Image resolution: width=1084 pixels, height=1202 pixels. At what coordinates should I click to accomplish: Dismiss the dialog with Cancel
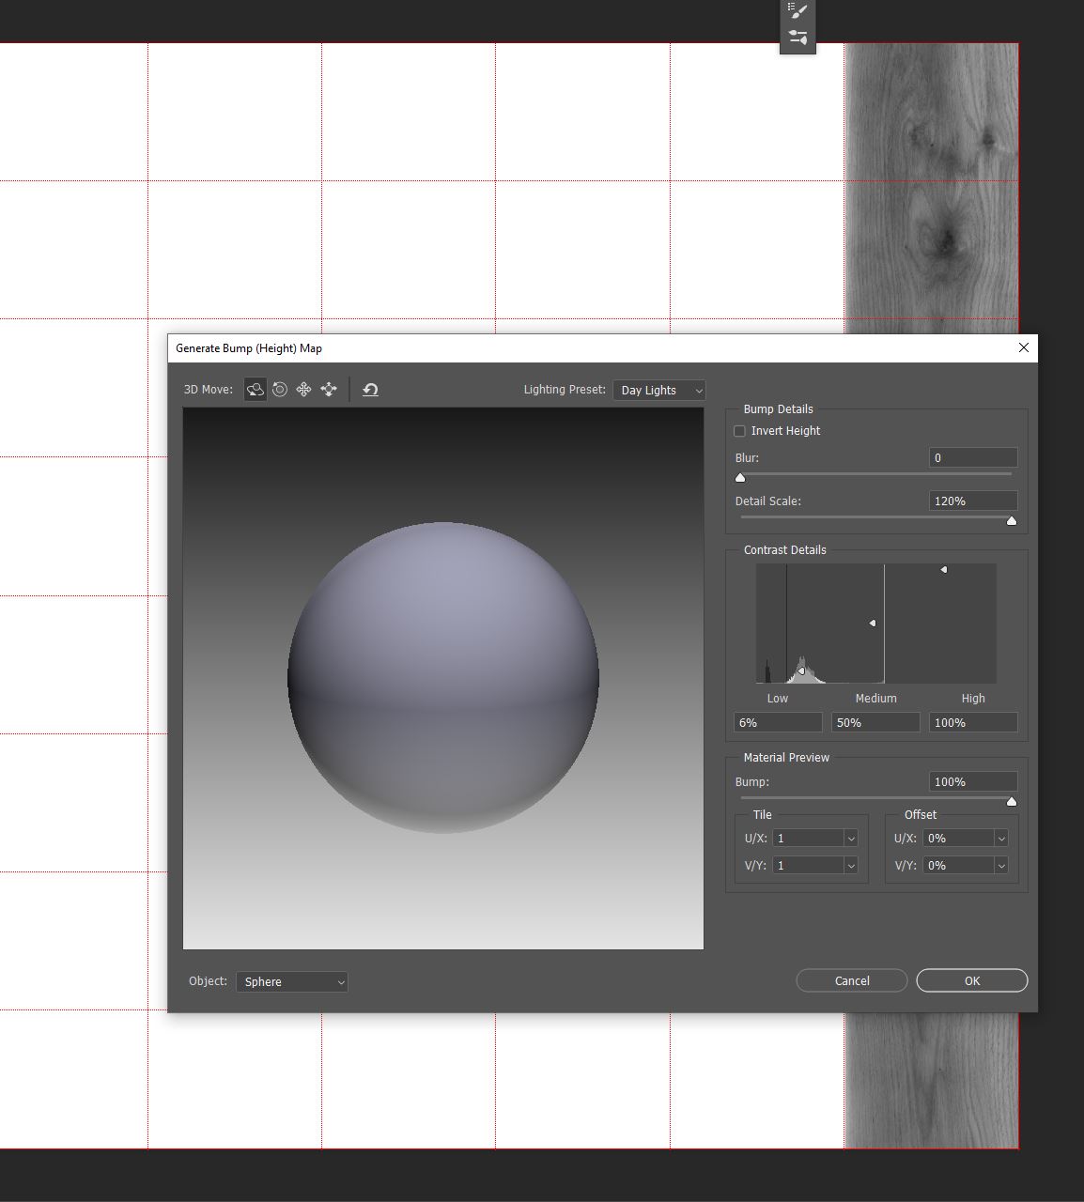pos(851,979)
